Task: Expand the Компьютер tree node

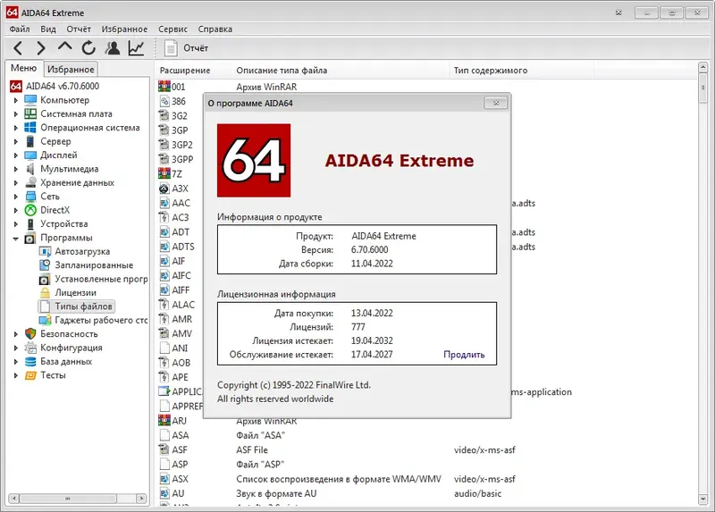Action: pos(16,101)
